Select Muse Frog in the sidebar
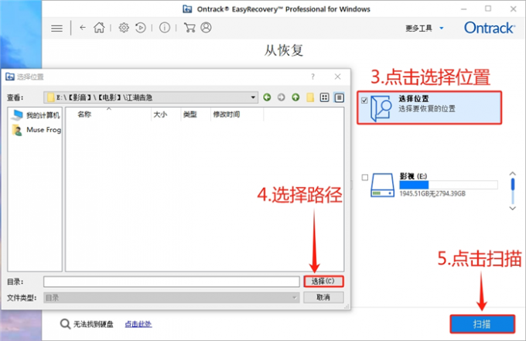Screen dimensions: 526x341 click(x=36, y=130)
